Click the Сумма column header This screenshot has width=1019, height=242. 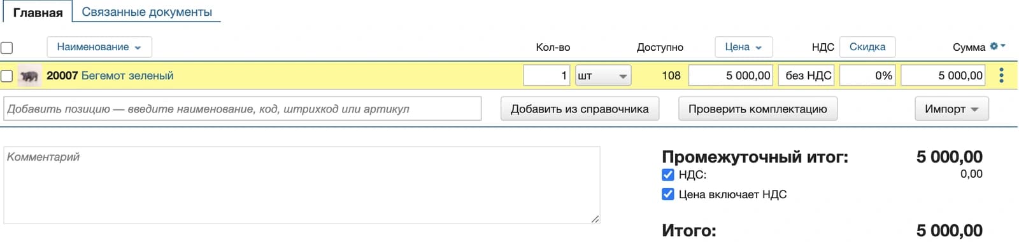click(969, 47)
